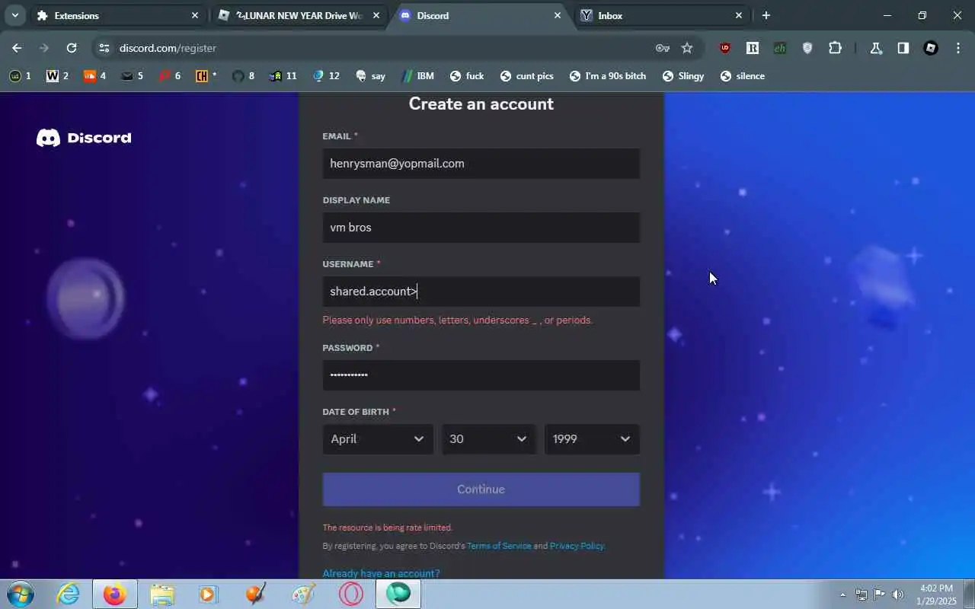
Task: Open the volume speaker tray icon
Action: pyautogui.click(x=897, y=595)
